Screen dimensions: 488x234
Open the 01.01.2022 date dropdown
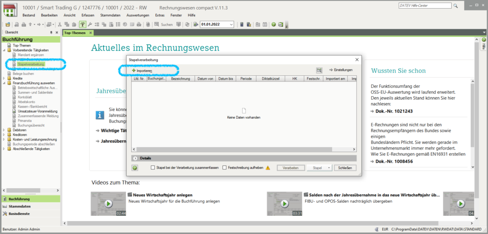pos(231,24)
